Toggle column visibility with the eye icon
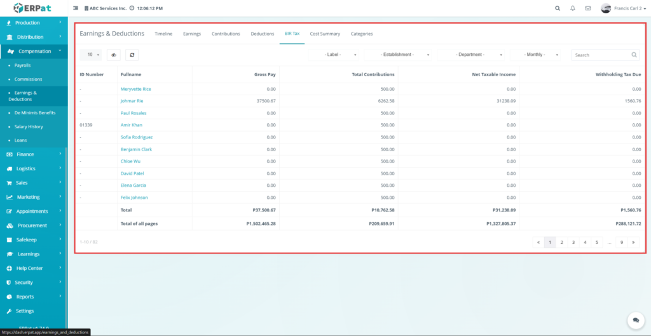The image size is (651, 336). 113,55
